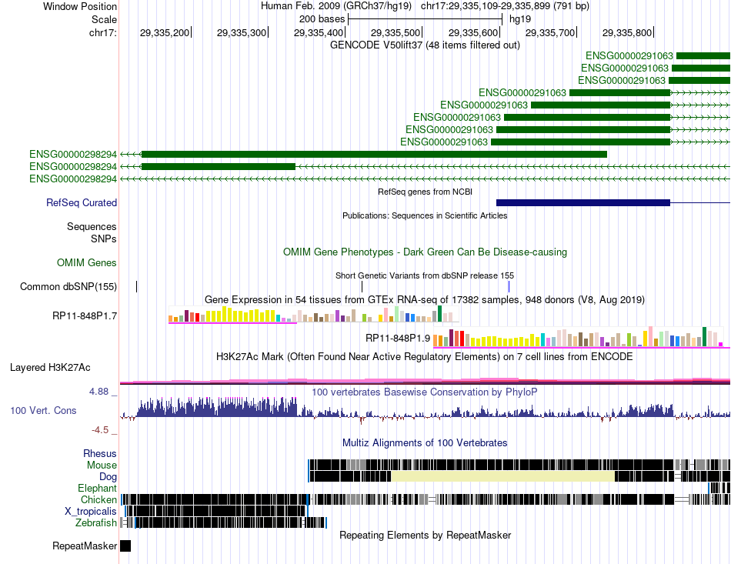Click the Mouse species label
Viewport: 731px width, 564px height.
102,466
